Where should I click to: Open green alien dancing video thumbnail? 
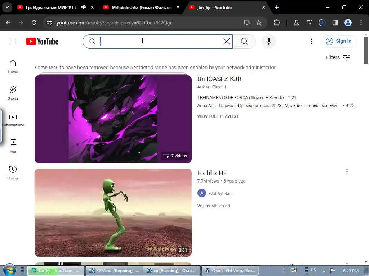pyautogui.click(x=113, y=212)
